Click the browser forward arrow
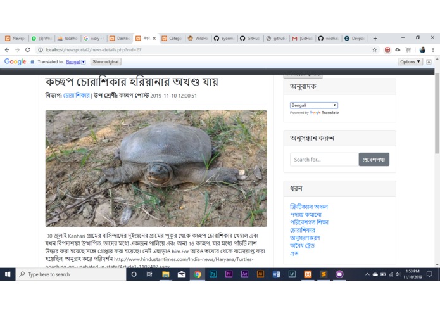 pos(17,49)
